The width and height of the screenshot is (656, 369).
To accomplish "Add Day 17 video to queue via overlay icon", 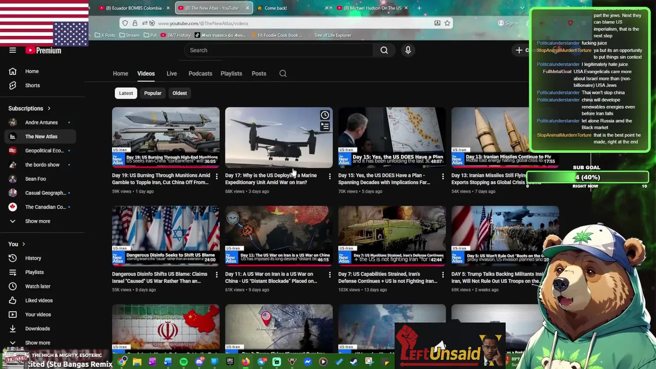I will [325, 126].
